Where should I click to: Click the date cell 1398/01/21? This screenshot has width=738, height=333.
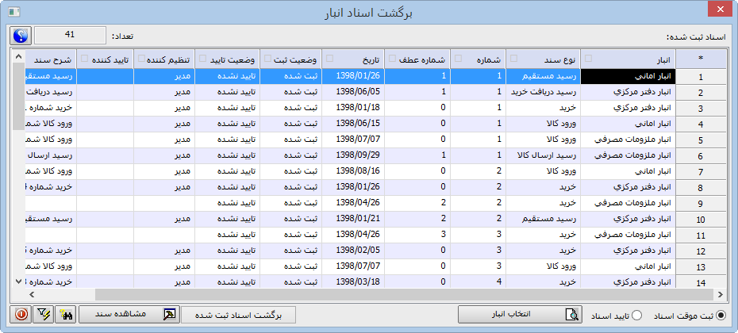[353, 219]
